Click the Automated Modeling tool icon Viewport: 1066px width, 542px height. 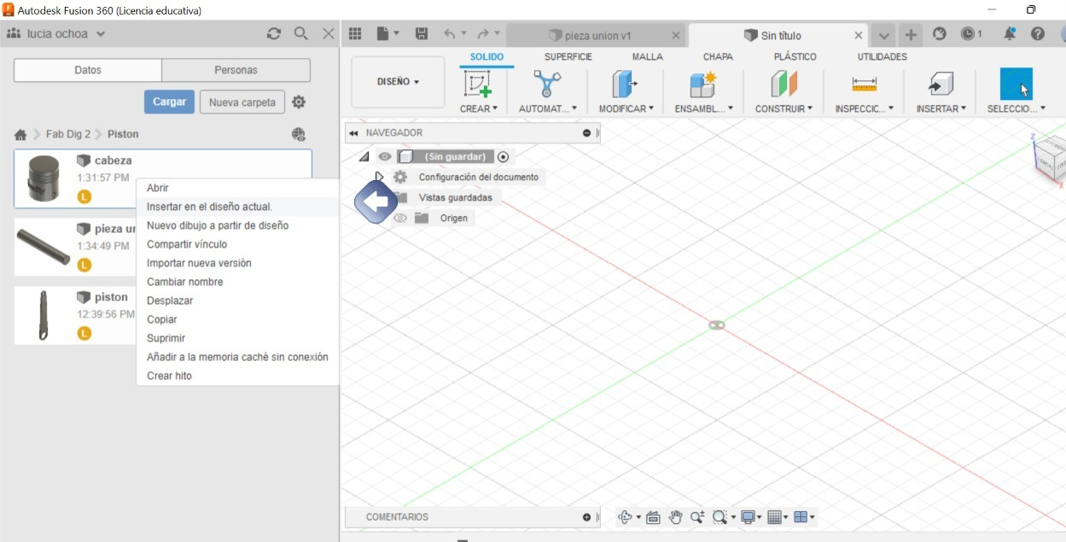(547, 85)
